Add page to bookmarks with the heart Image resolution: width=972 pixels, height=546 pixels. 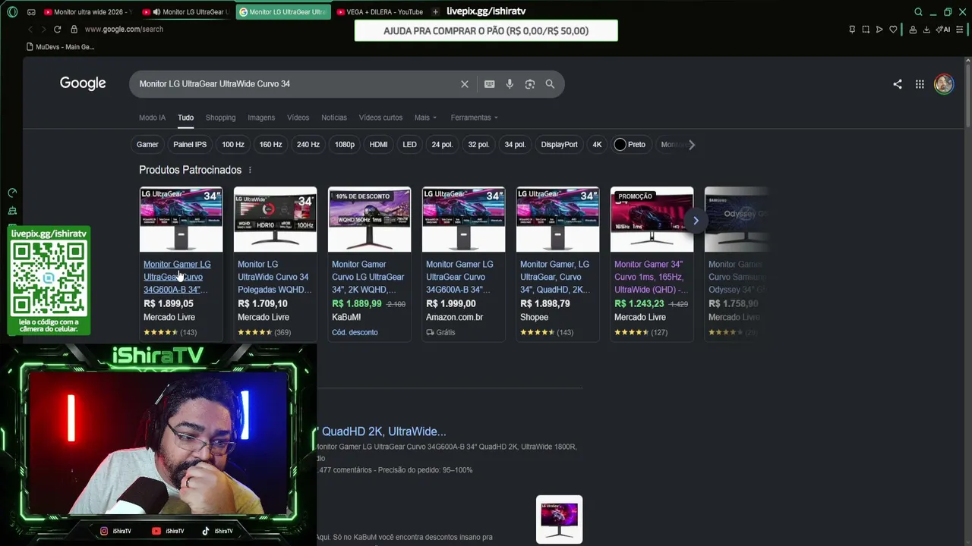click(894, 30)
